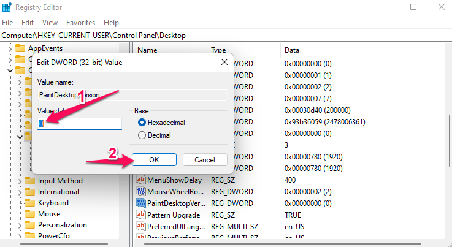Click the Value name field PaintDesktopVersion
The image size is (452, 247).
[132, 95]
